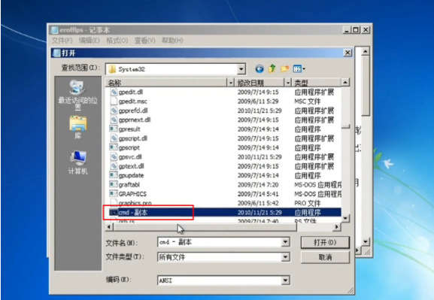Open Libraries (库) shortcut in sidebar
This screenshot has width=434, height=300.
click(77, 128)
